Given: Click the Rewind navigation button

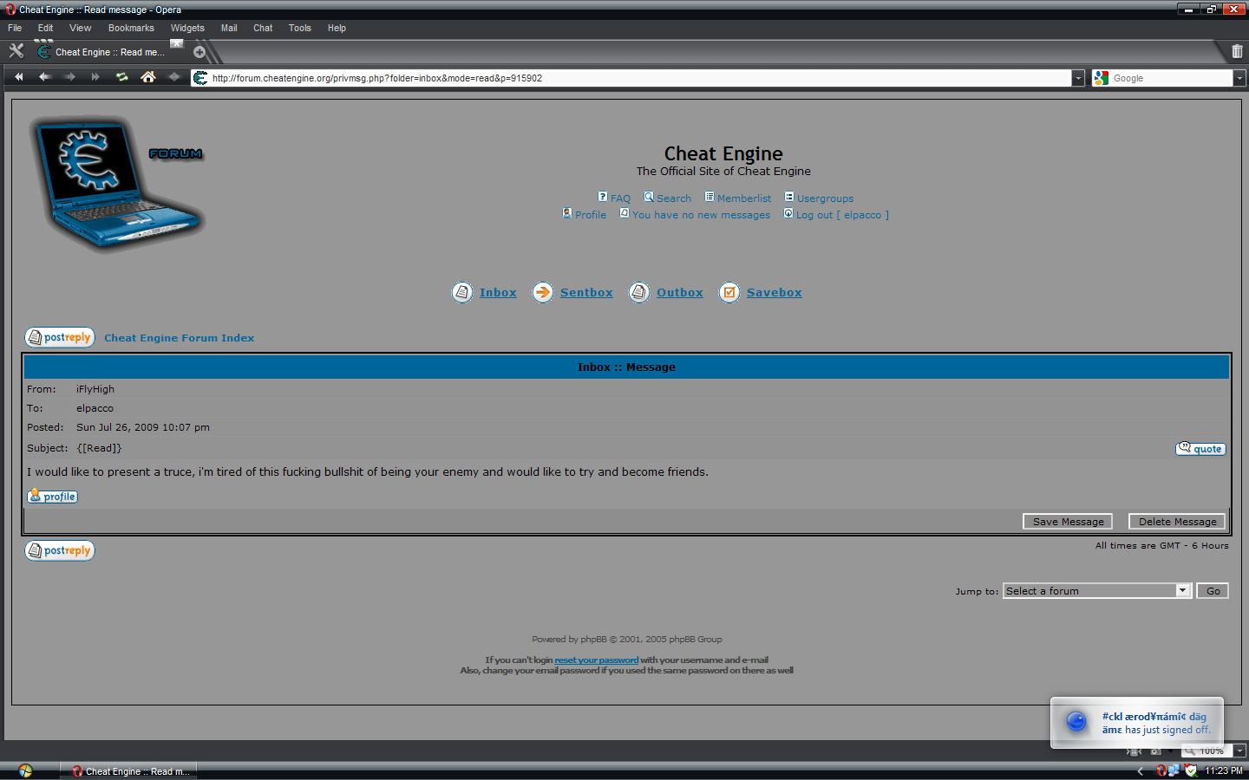Looking at the screenshot, I should tap(18, 77).
